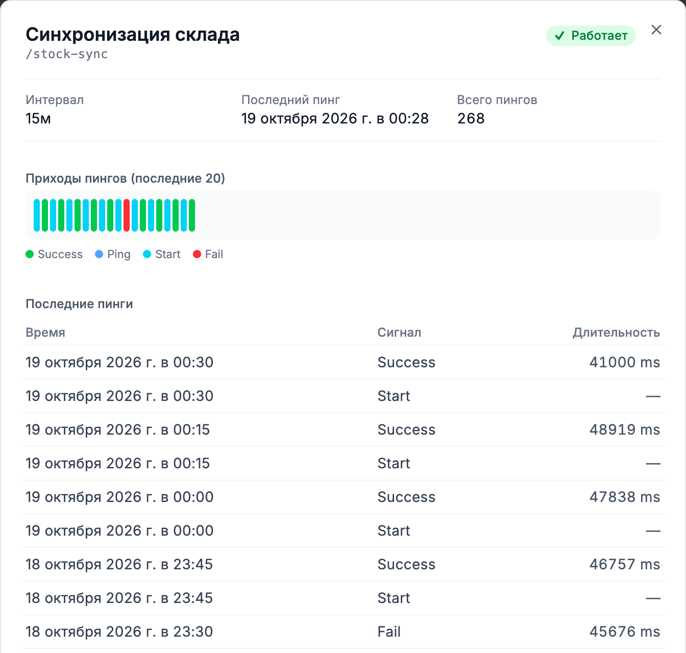This screenshot has height=653, width=686.
Task: Click the Длительность column header
Action: (617, 333)
